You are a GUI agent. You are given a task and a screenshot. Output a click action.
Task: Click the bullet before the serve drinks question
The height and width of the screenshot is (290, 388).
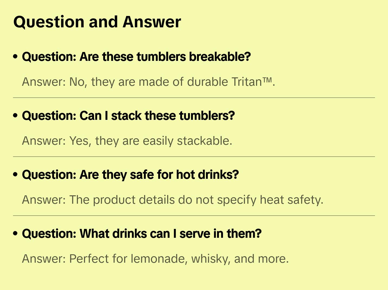[15, 234]
